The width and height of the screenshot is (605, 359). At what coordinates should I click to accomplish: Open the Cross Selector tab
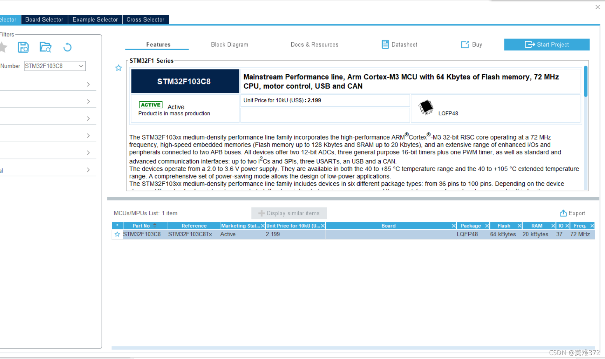coord(145,20)
